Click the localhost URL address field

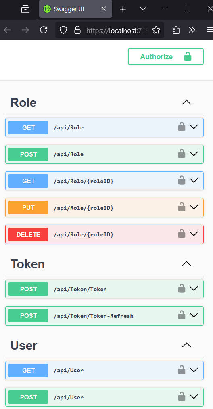(117, 31)
